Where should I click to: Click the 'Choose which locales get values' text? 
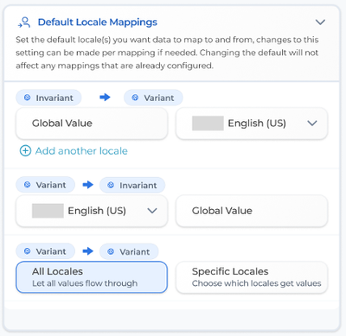[x=257, y=283]
